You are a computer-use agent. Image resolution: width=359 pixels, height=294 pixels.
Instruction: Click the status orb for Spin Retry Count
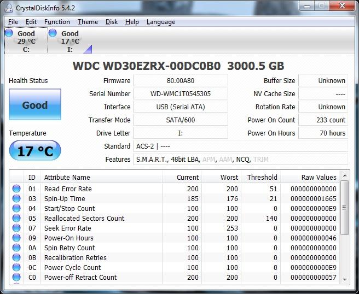click(16, 248)
